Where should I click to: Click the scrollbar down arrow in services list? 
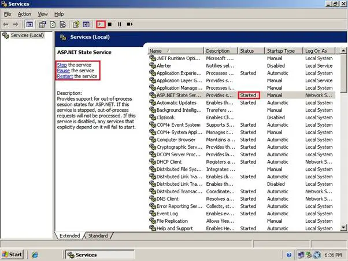(x=343, y=227)
